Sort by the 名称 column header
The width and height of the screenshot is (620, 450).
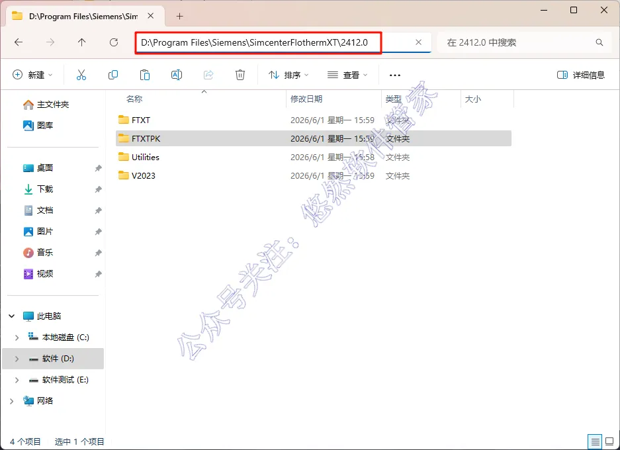point(134,99)
